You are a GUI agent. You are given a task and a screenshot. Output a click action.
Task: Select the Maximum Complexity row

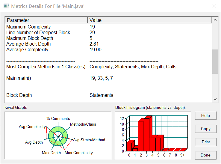click(108, 27)
